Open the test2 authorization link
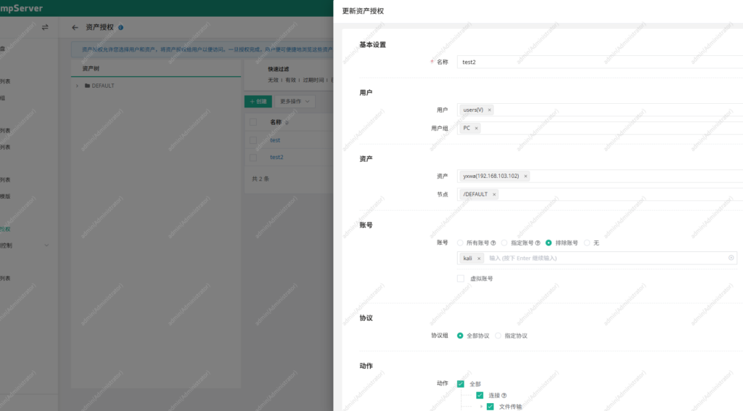Screen dimensions: 743x411 click(x=276, y=157)
